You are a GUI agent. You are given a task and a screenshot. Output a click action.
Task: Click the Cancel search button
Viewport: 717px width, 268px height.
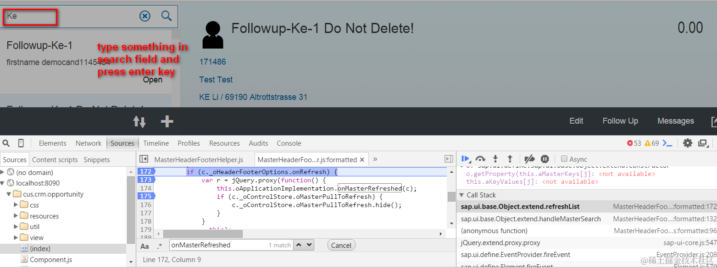341,246
